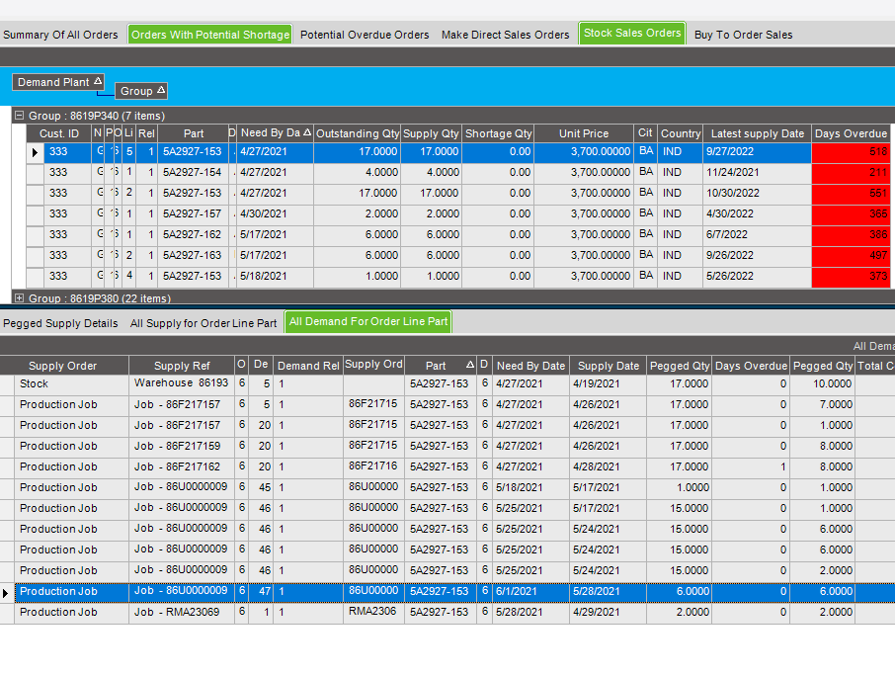Open the Potential Overdue Orders tab
This screenshot has width=895, height=676.
pyautogui.click(x=365, y=35)
